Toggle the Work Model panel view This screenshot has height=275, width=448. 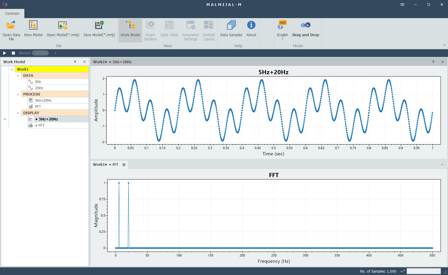coord(130,30)
